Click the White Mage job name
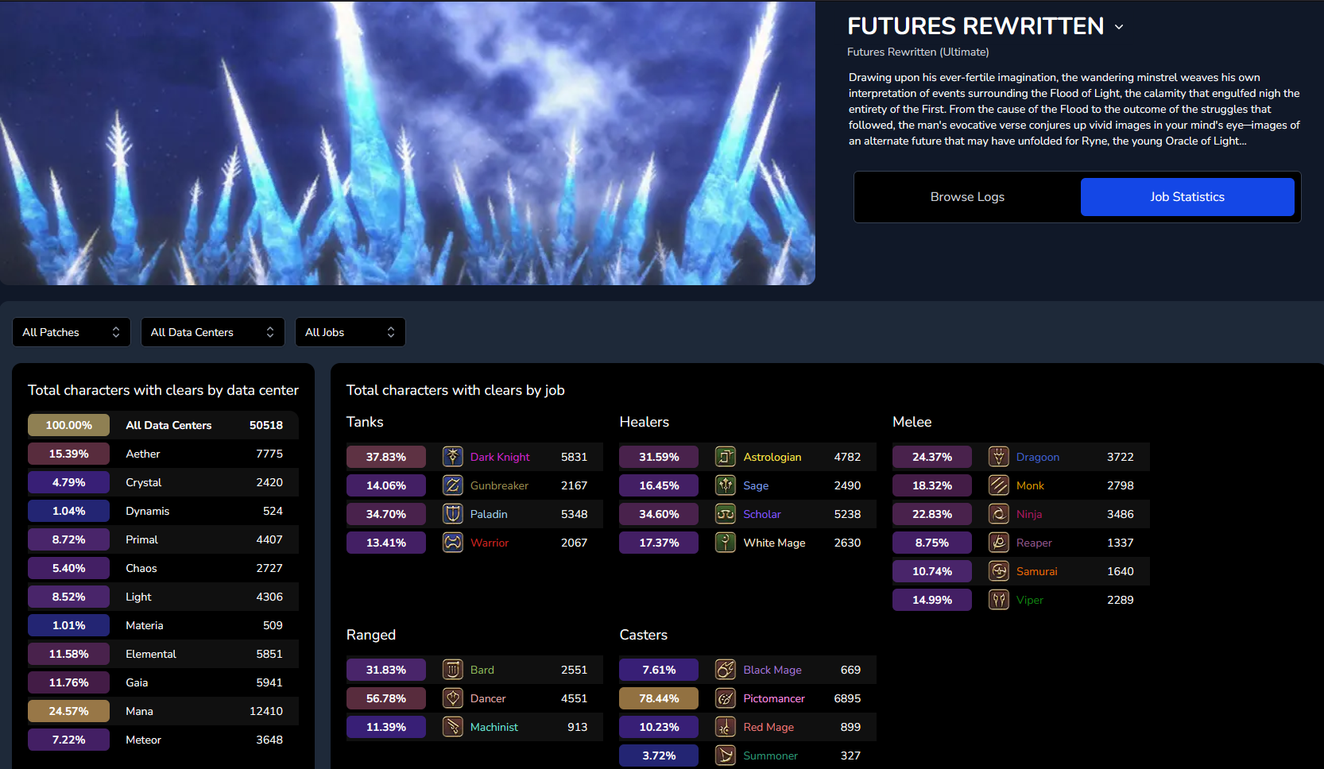The width and height of the screenshot is (1324, 769). pyautogui.click(x=774, y=543)
